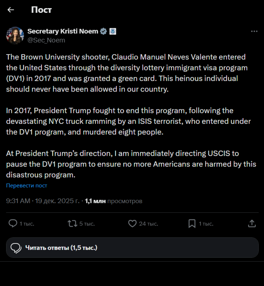Click the blue verified checkmark badge
The width and height of the screenshot is (264, 286).
[103, 31]
